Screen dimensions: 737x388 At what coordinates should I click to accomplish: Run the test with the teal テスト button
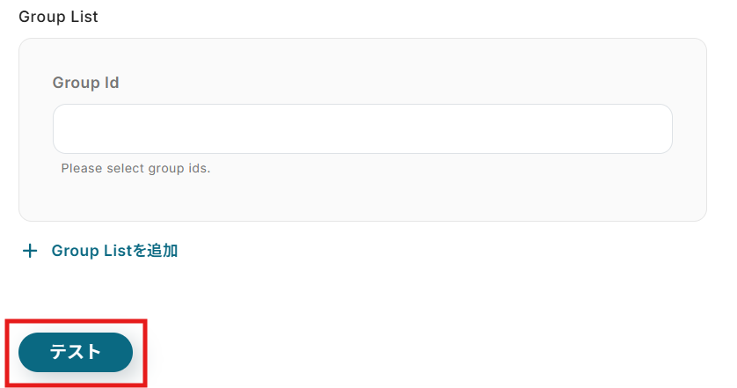(x=76, y=352)
